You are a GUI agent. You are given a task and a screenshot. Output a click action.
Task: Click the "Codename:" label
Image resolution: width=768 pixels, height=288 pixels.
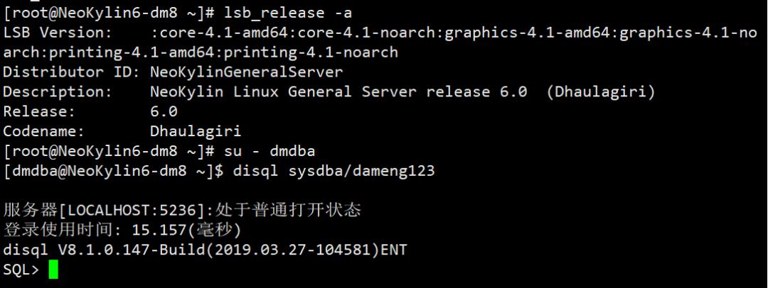43,132
